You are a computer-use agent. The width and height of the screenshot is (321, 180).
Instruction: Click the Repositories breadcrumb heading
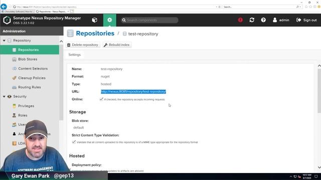click(95, 33)
